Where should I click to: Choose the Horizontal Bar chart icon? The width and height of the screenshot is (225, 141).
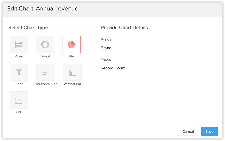[x=46, y=72]
